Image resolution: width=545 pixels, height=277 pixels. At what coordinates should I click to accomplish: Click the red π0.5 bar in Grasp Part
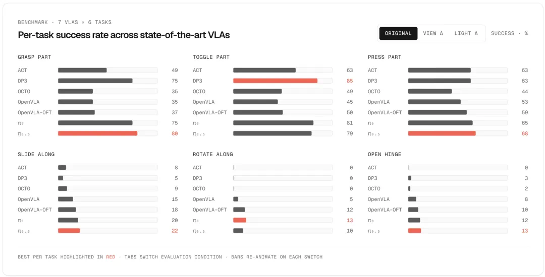98,133
